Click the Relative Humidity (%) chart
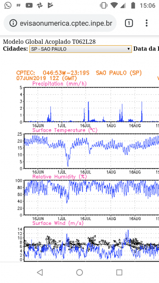This screenshot has height=283, width=159. point(92,198)
